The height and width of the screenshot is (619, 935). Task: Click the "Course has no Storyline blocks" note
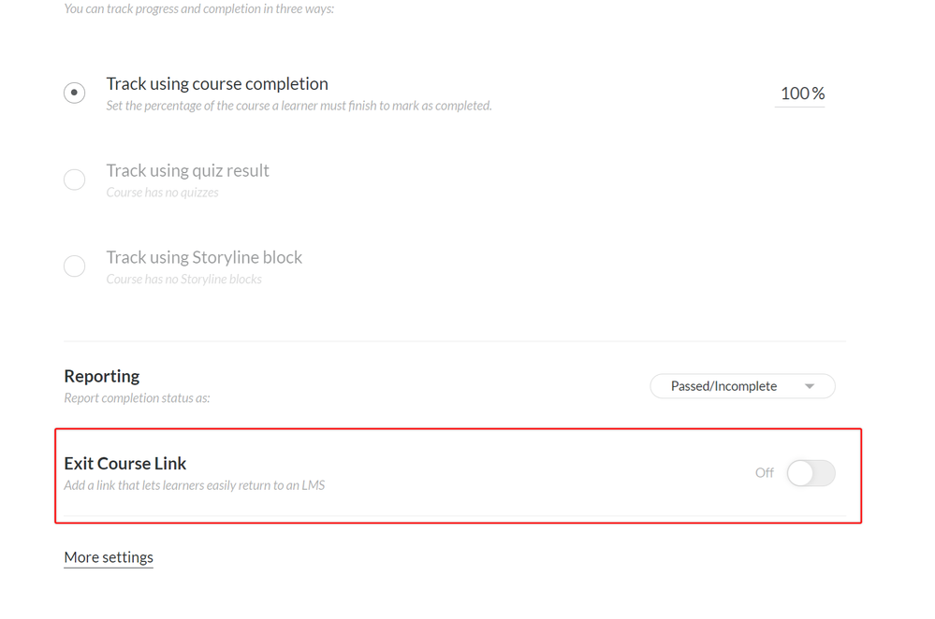pos(184,280)
